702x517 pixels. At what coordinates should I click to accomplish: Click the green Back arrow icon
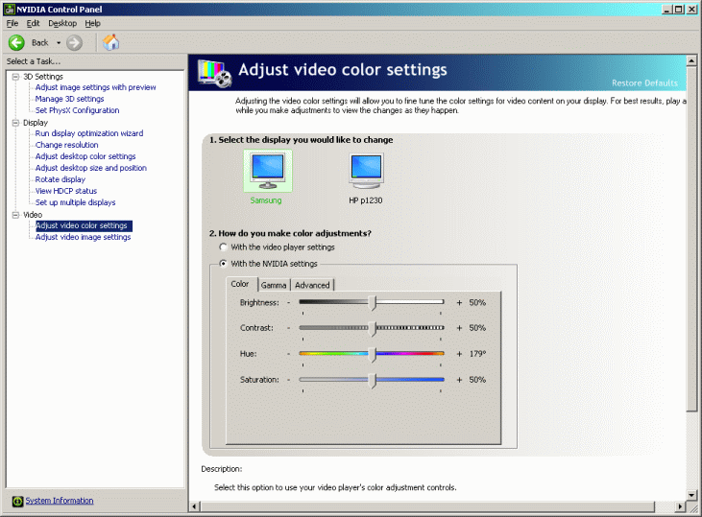click(16, 43)
